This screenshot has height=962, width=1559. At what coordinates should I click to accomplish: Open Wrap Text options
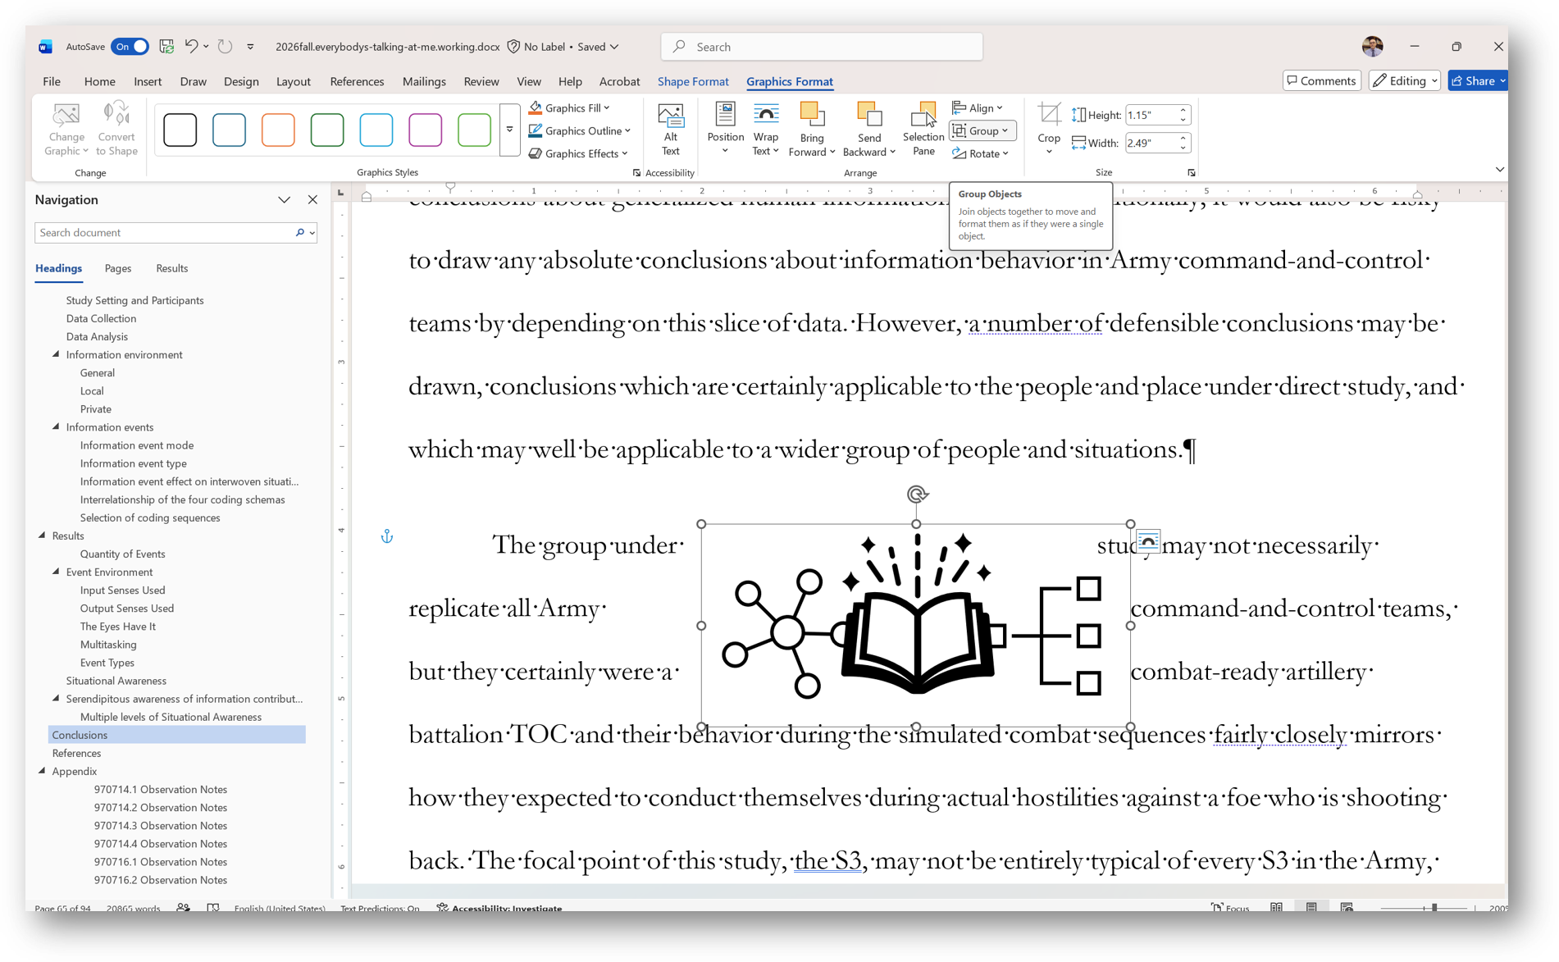(765, 129)
